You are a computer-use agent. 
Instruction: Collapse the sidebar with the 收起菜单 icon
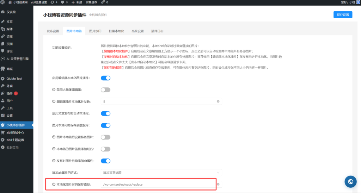3,148
